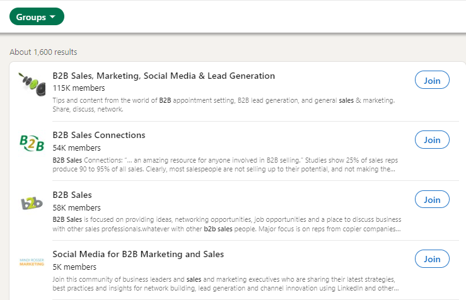This screenshot has width=466, height=300.
Task: Click the '115K members' text
Action: [x=79, y=88]
